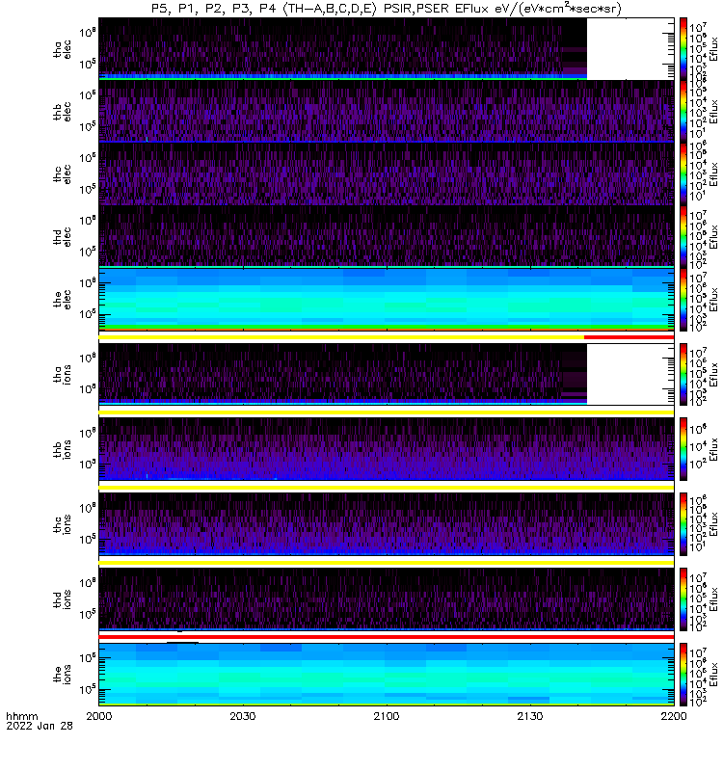Click inside the thd ions spectrogram
723x771 pixels.
pyautogui.click(x=387, y=599)
